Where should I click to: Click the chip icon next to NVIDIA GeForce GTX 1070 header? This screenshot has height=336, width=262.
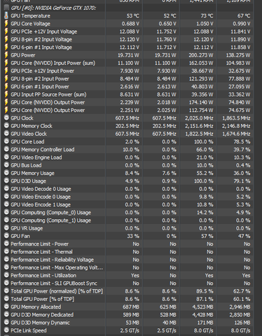tap(6, 8)
